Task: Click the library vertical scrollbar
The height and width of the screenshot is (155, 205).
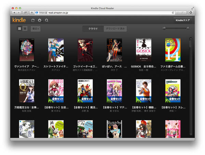Action: (x=190, y=86)
